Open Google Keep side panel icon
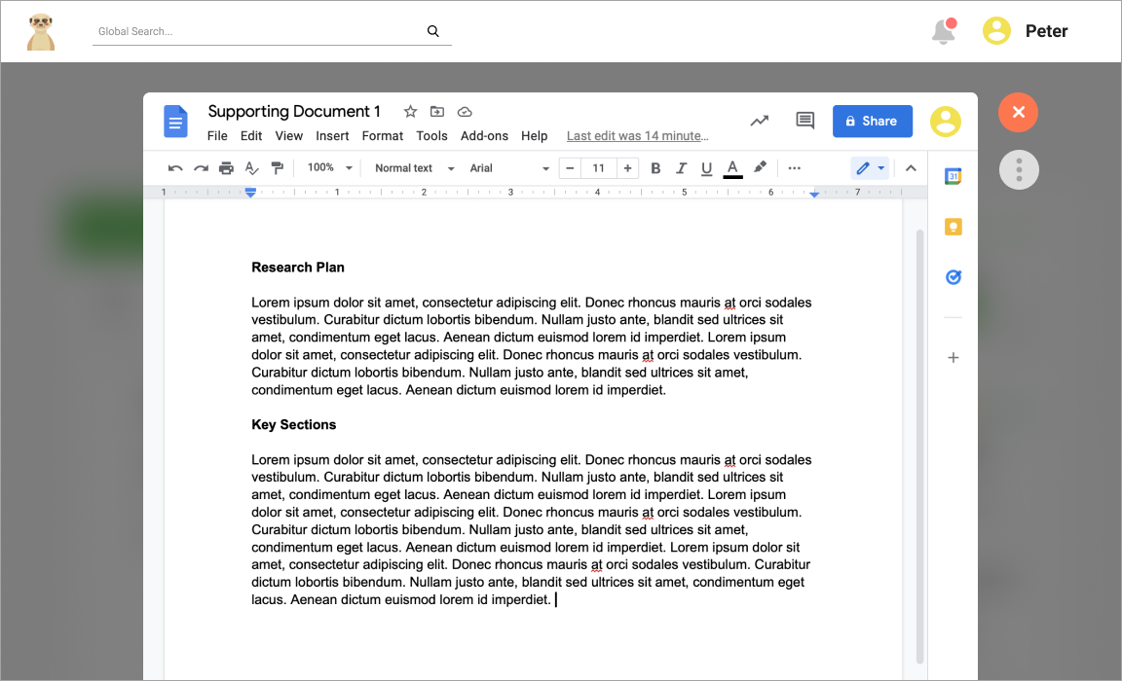 [953, 227]
